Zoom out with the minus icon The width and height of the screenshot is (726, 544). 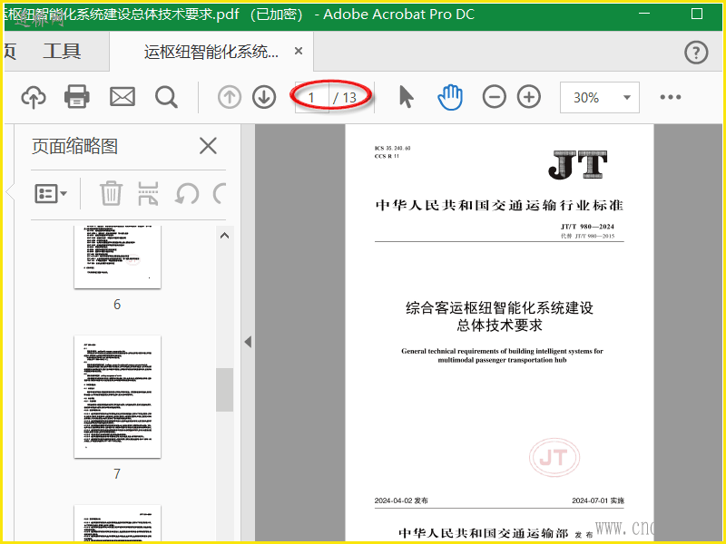pos(494,97)
